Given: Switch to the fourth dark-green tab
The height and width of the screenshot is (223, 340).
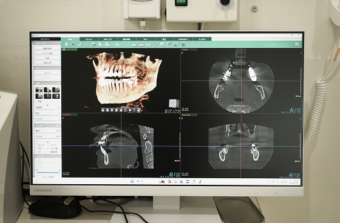Looking at the screenshot, I should [127, 39].
